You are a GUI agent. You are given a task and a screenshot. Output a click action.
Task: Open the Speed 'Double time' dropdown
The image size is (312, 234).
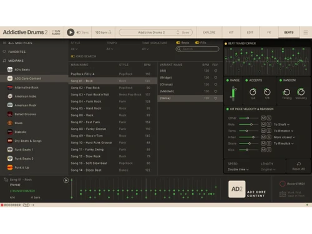[x=238, y=170]
